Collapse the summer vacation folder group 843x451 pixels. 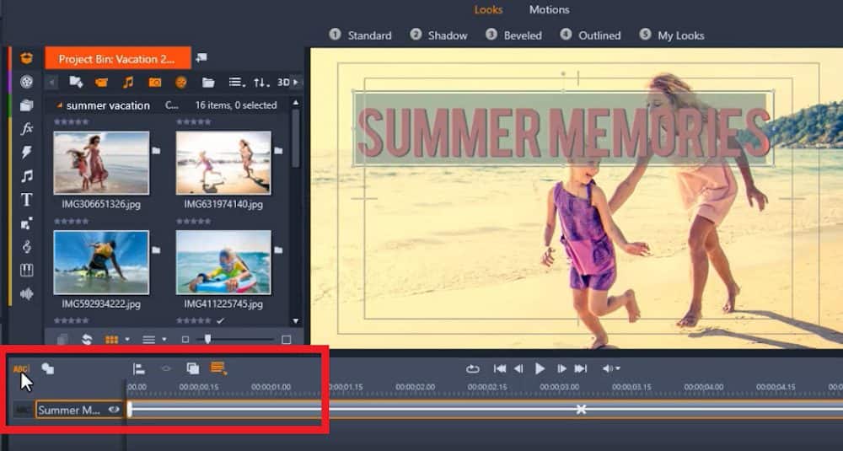(58, 105)
